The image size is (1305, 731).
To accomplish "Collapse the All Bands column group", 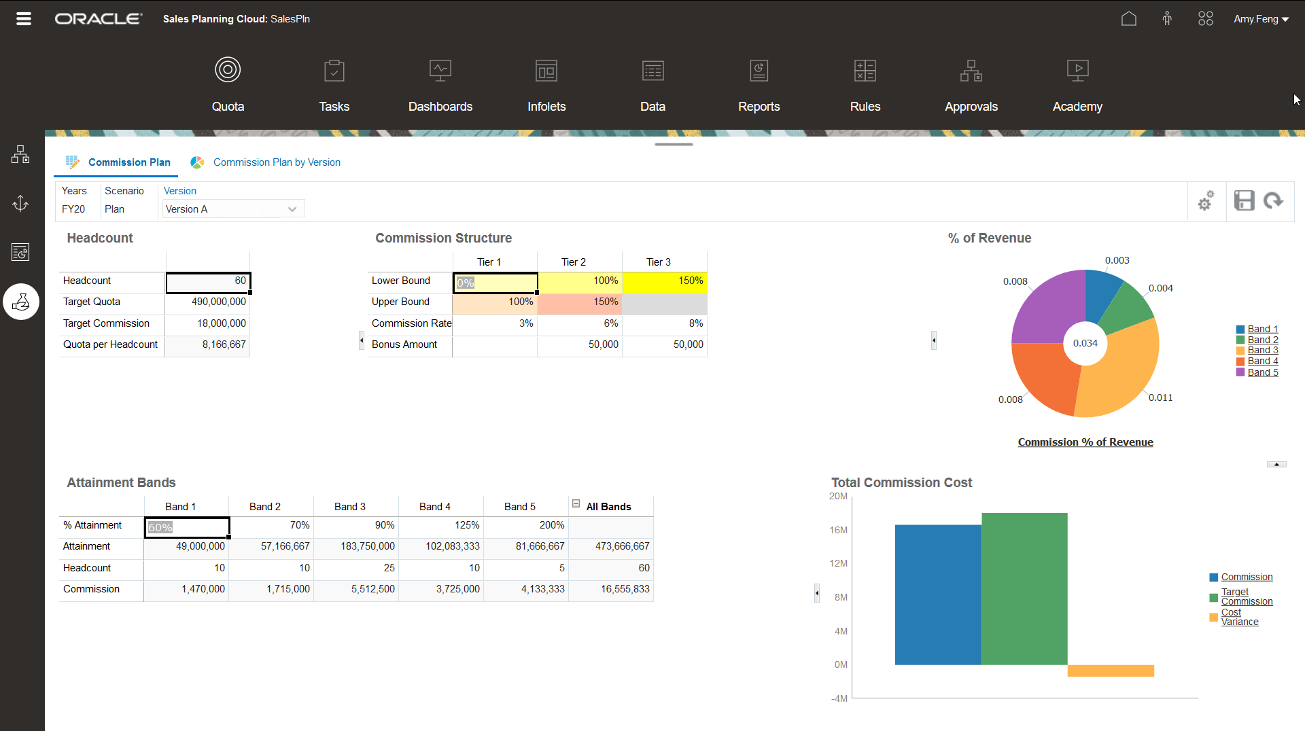I will click(576, 503).
